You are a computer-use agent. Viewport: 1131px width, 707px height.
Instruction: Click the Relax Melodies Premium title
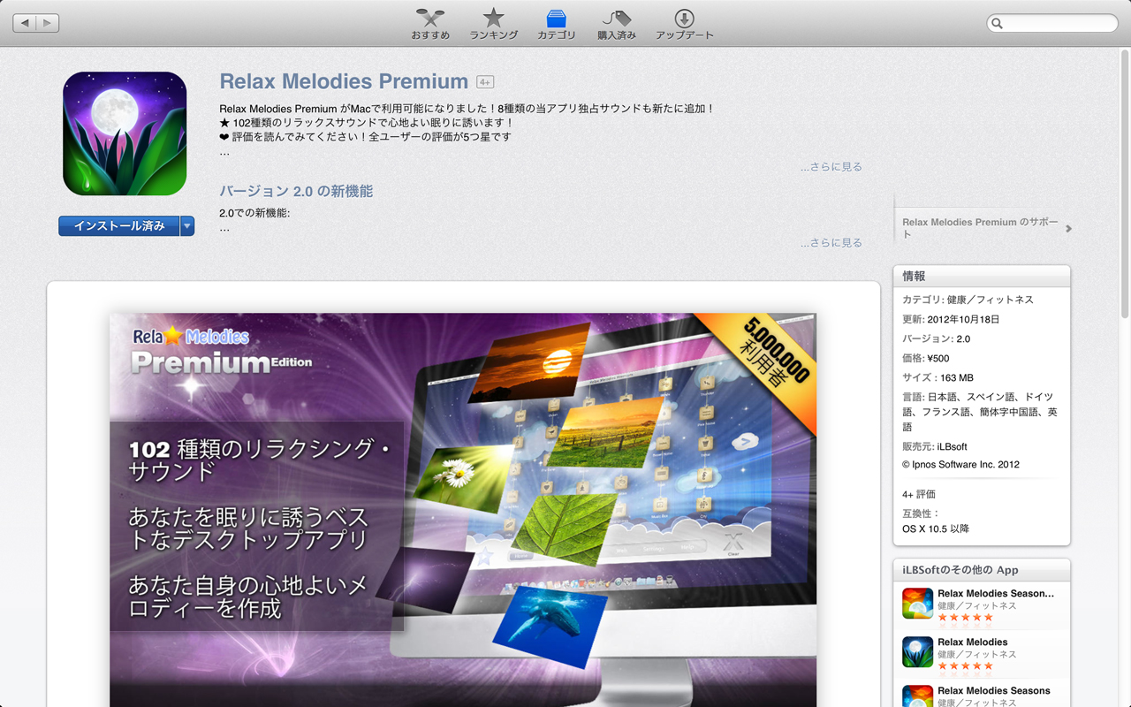pyautogui.click(x=344, y=81)
